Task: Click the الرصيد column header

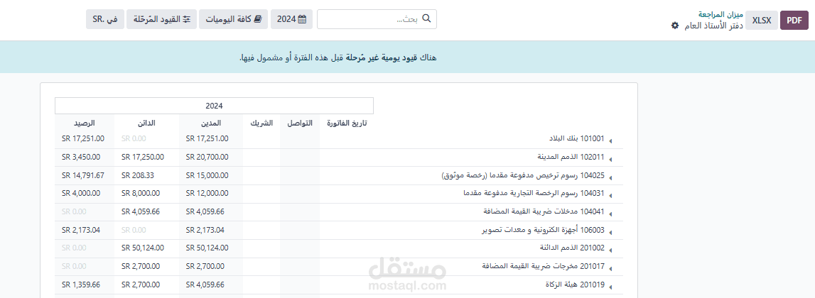Action: (x=85, y=123)
